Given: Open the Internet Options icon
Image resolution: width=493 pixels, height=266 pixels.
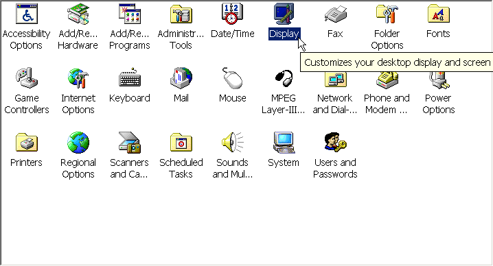Looking at the screenshot, I should pyautogui.click(x=78, y=78).
